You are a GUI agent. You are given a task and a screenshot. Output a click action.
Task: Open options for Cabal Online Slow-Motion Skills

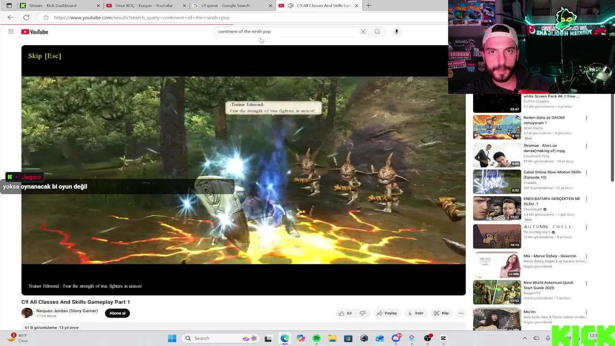click(x=586, y=173)
